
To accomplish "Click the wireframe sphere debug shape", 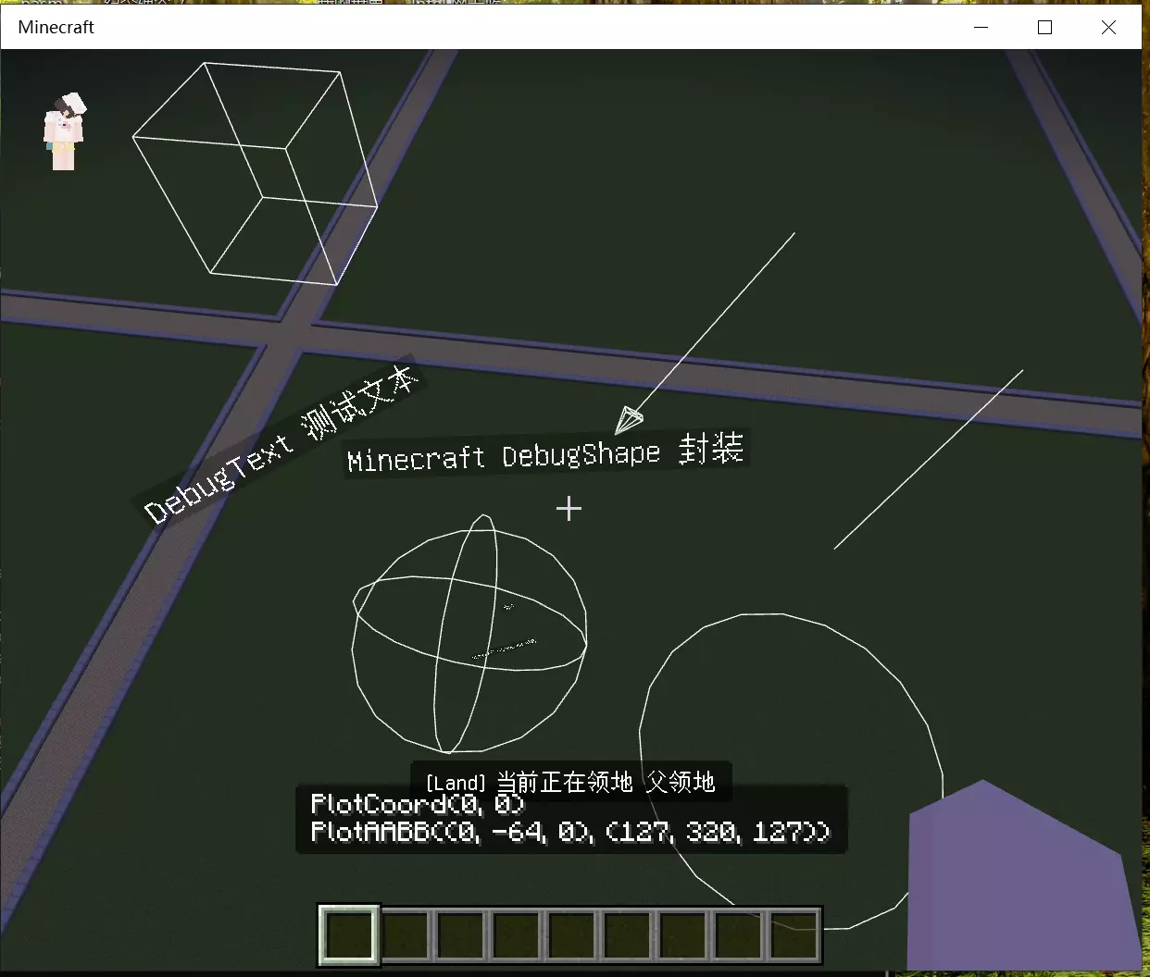I will (469, 635).
